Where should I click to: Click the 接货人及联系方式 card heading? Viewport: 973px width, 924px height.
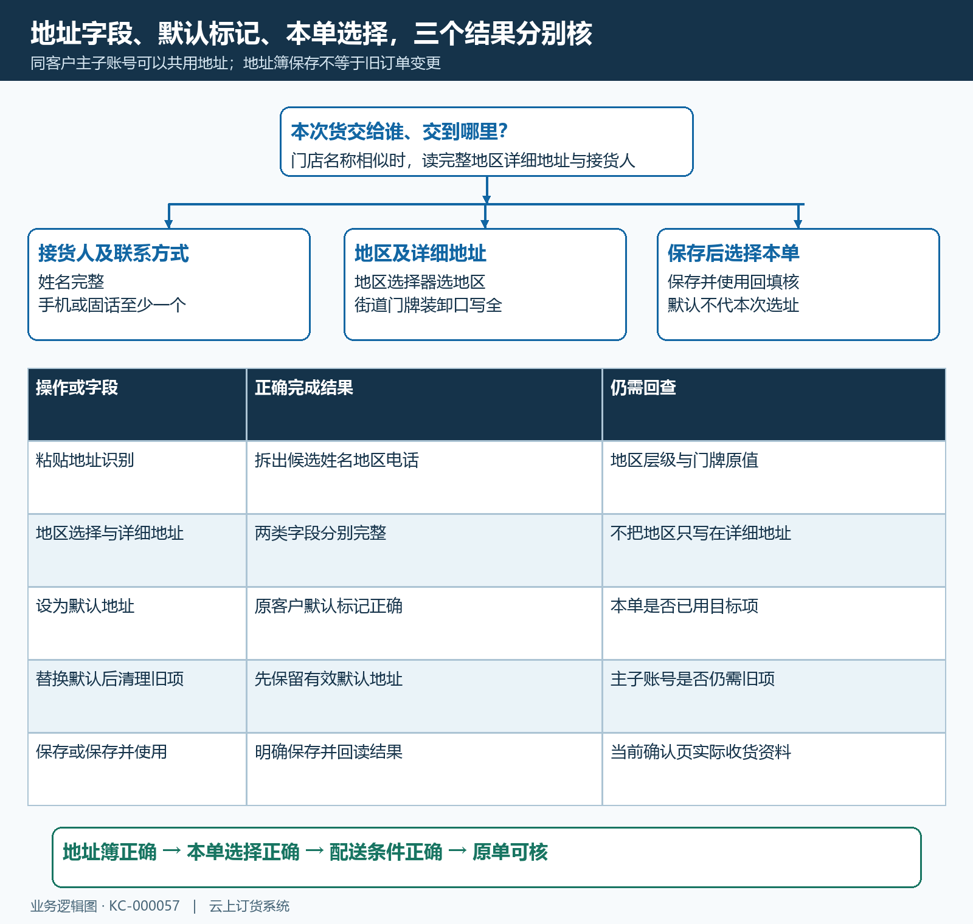coord(114,253)
